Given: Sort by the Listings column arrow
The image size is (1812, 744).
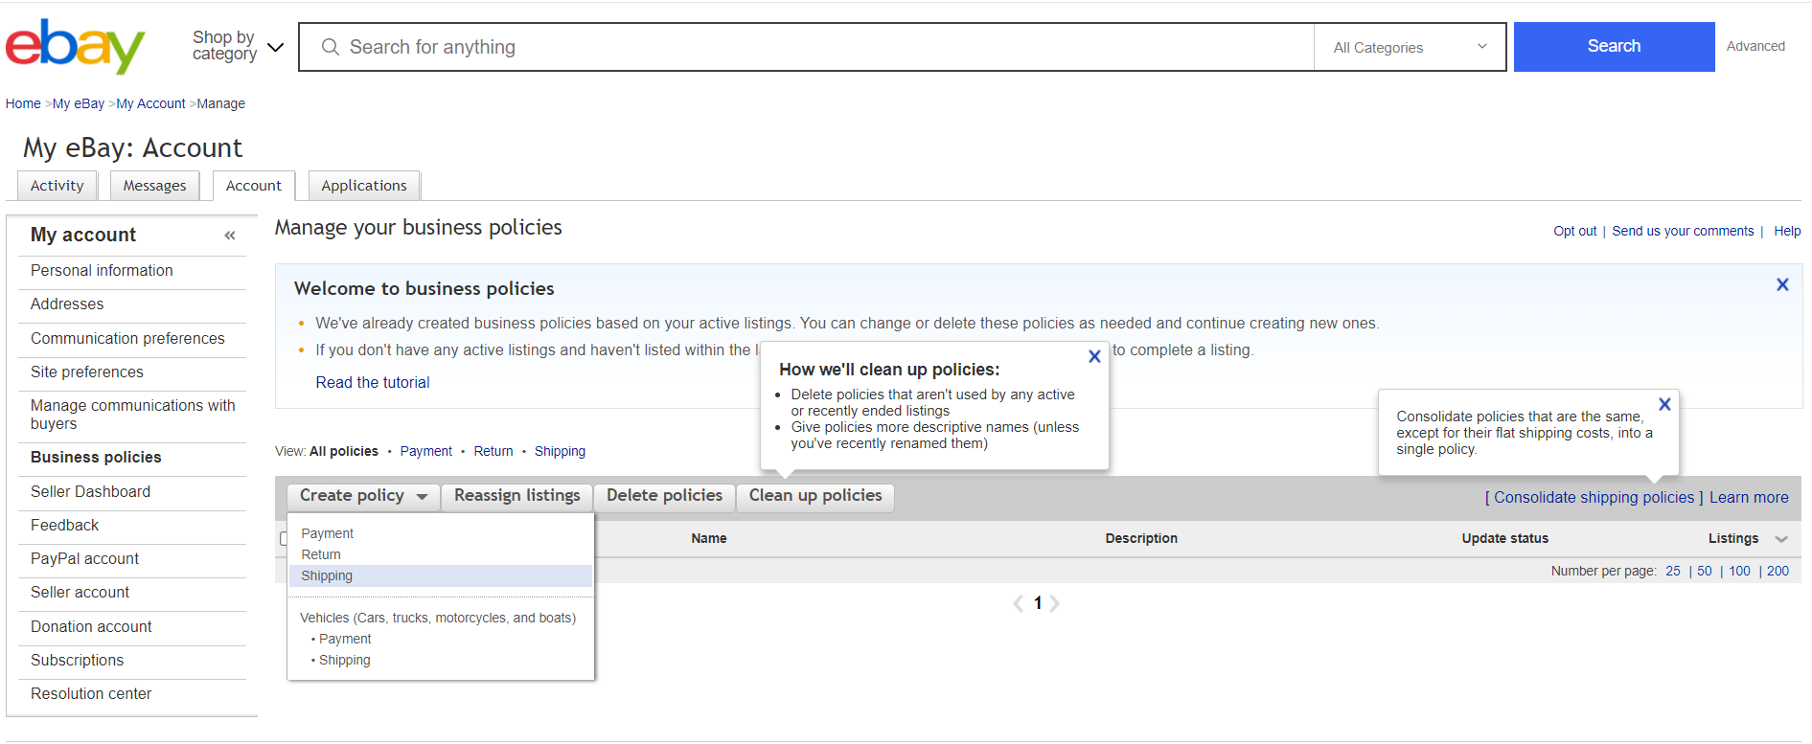Looking at the screenshot, I should click(x=1781, y=539).
